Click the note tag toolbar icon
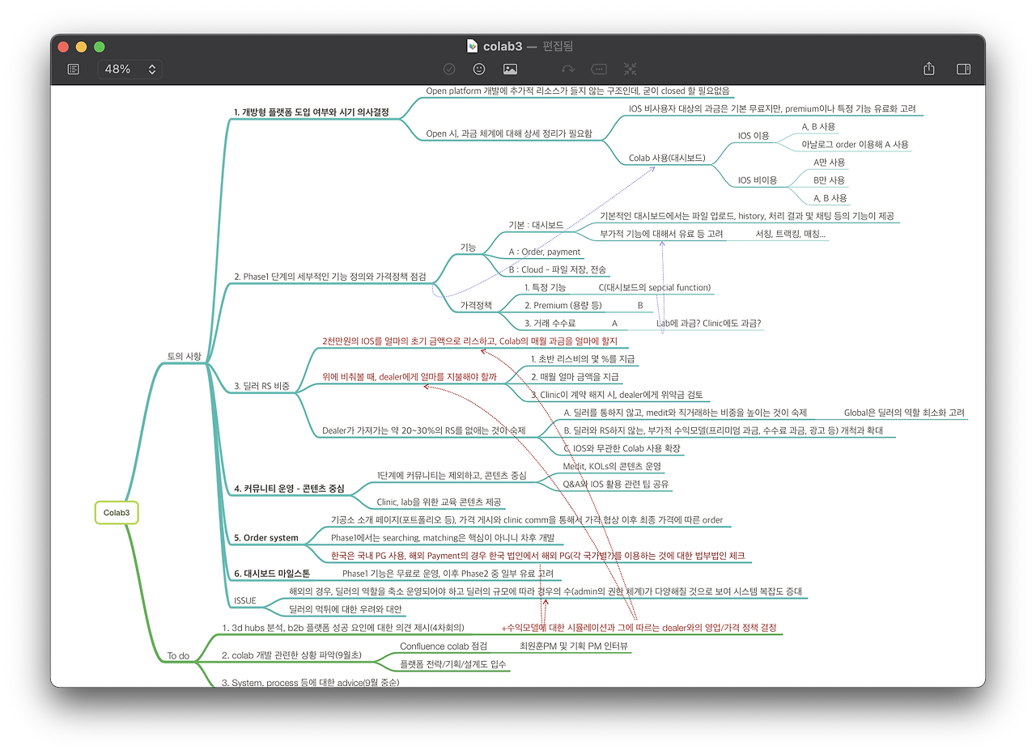The height and width of the screenshot is (754, 1036). click(599, 70)
